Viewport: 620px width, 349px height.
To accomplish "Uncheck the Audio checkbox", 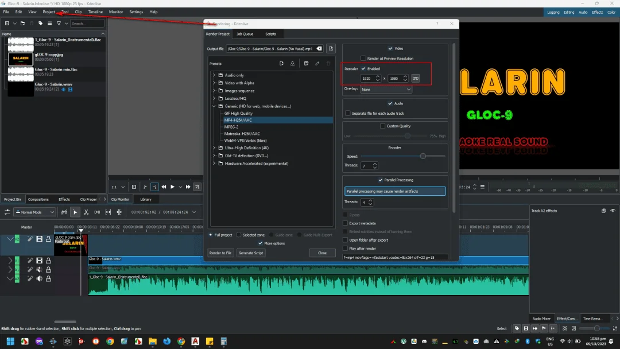I will [390, 103].
